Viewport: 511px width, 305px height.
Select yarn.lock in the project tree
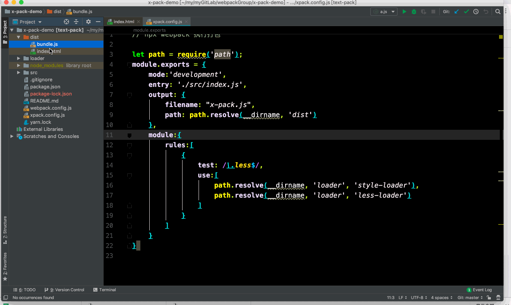[56, 122]
